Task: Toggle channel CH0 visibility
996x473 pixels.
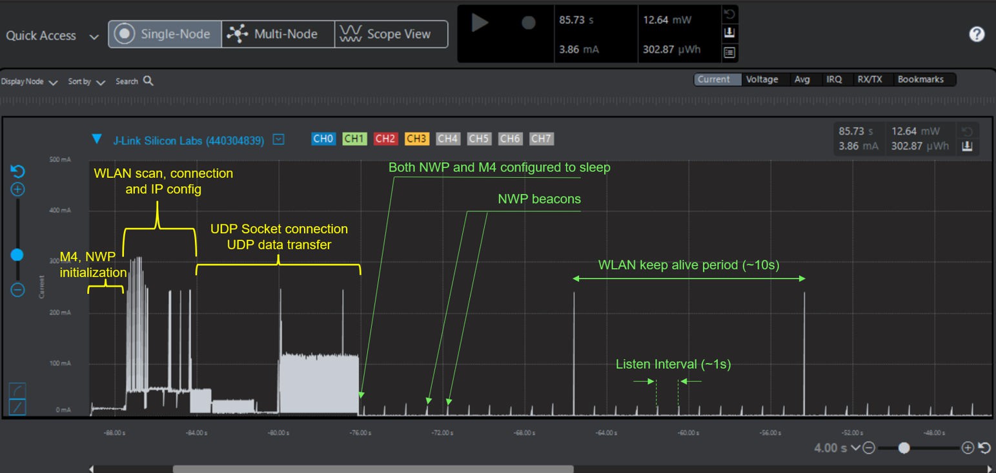Action: pyautogui.click(x=323, y=139)
